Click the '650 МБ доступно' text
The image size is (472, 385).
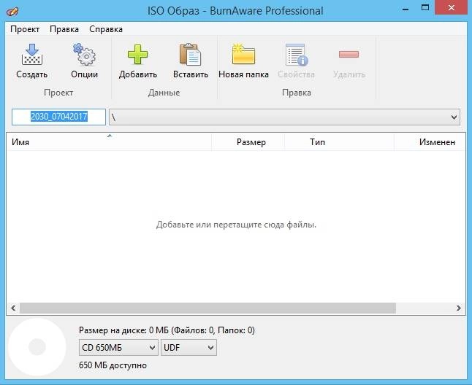[113, 365]
